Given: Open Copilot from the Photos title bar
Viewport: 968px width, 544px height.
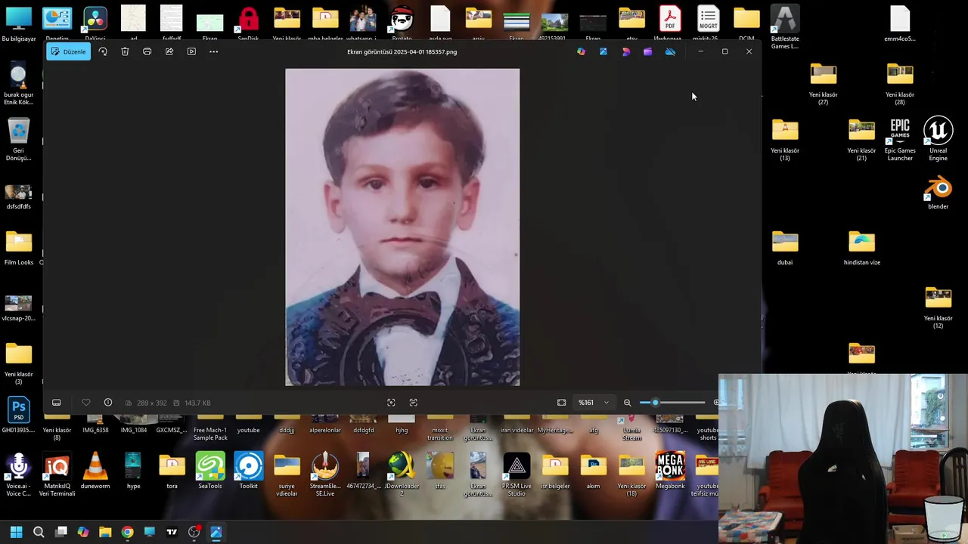Looking at the screenshot, I should 581,51.
